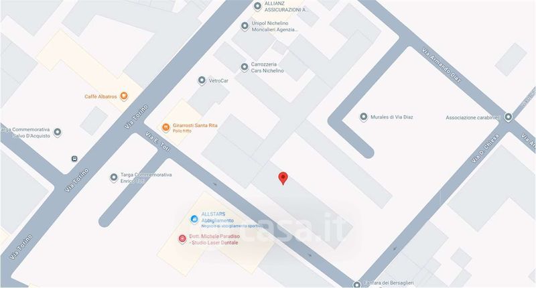
Task: Click the Murales di Via Diaz marker
Action: click(x=363, y=117)
